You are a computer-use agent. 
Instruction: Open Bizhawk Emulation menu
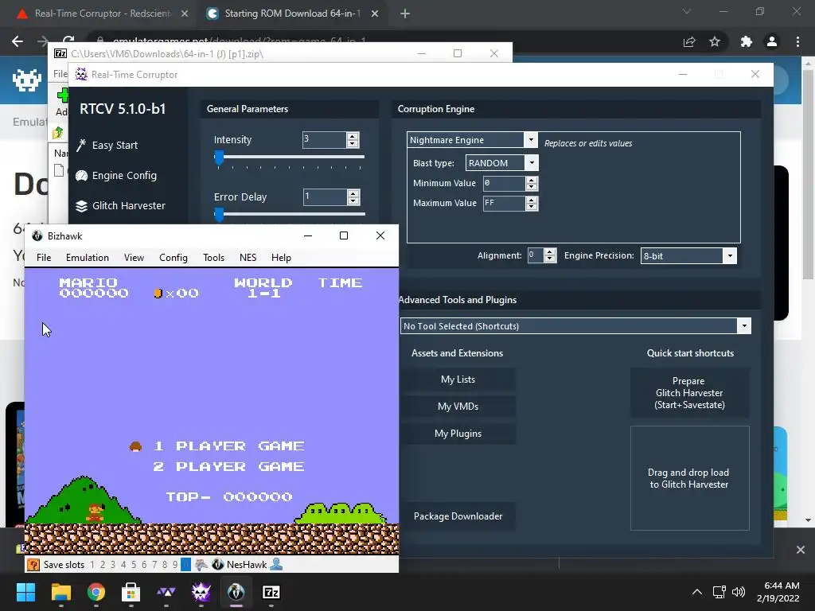[88, 258]
